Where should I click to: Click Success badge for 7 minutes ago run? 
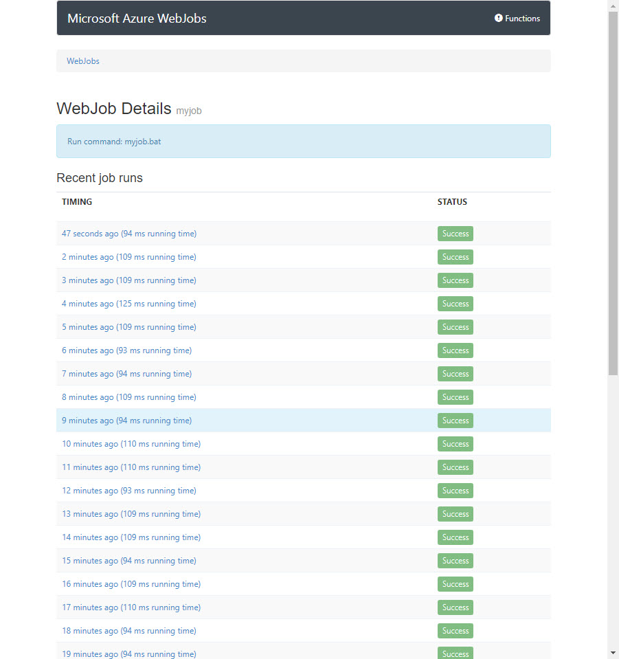coord(455,374)
